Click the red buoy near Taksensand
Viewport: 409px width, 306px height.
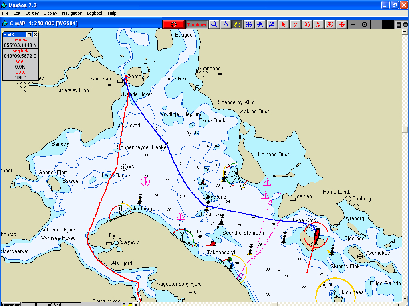[212, 244]
